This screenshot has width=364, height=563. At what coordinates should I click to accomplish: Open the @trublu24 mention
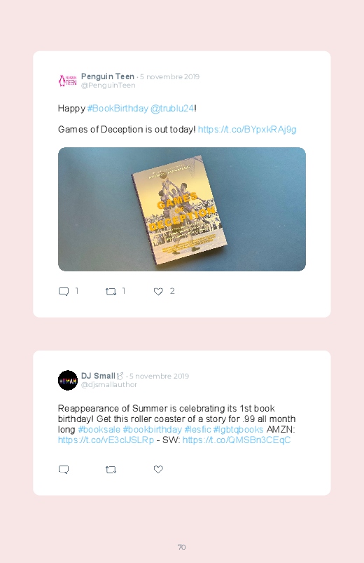[x=172, y=109]
